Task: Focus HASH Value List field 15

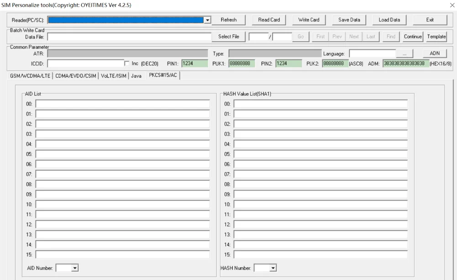Action: click(321, 255)
